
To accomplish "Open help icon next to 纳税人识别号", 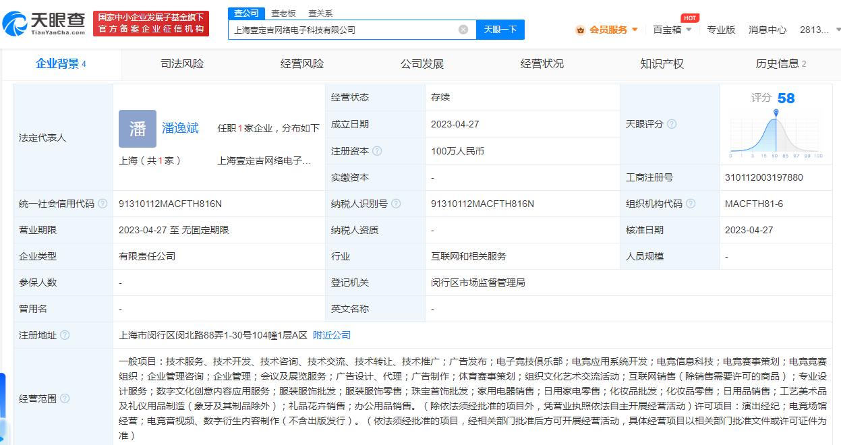I will click(x=396, y=204).
